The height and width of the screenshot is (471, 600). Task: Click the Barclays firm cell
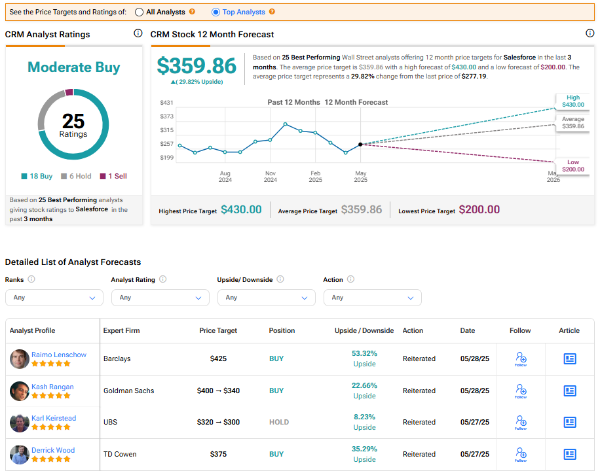117,358
